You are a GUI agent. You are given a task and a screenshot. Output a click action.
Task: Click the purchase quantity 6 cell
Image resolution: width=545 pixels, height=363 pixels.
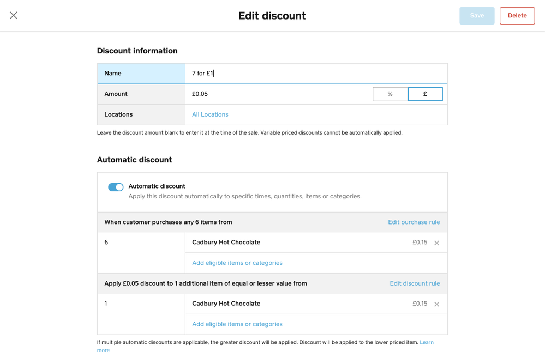141,252
